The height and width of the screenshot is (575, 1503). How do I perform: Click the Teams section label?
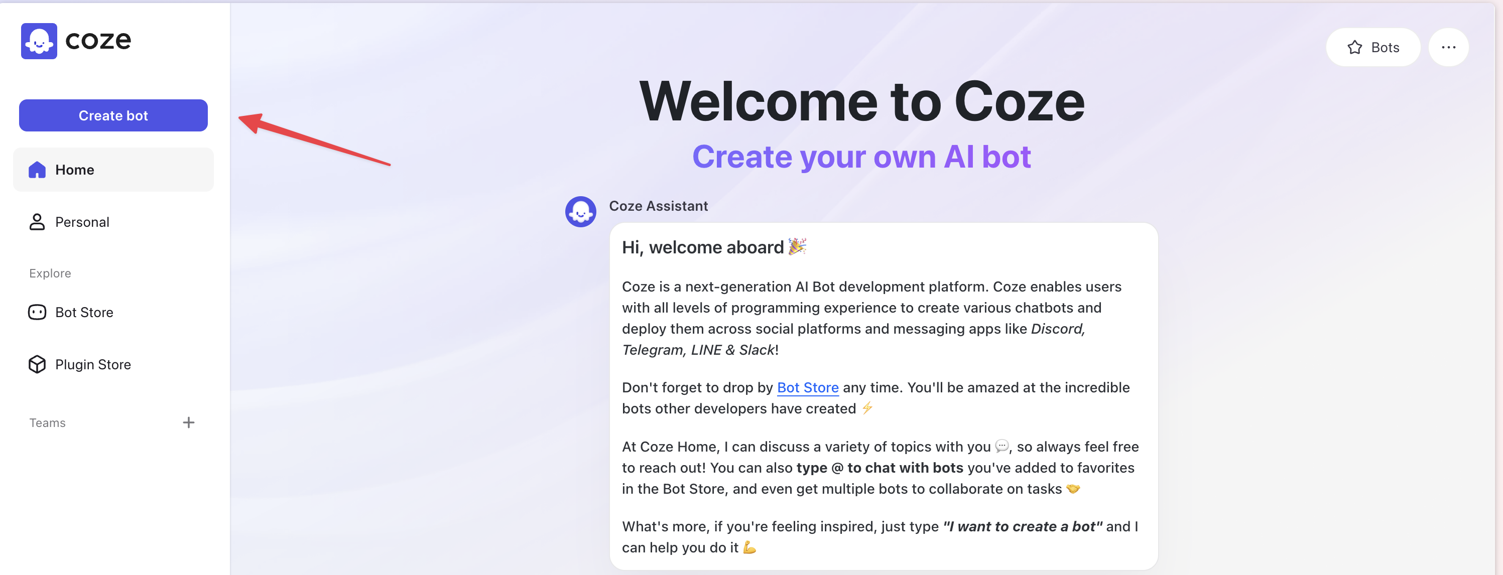click(x=47, y=423)
